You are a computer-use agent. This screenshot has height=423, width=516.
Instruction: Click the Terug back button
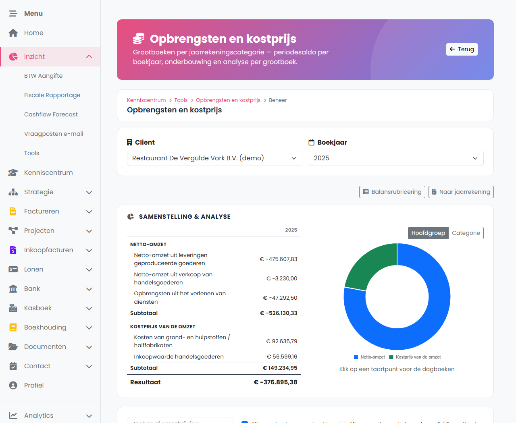tap(462, 49)
